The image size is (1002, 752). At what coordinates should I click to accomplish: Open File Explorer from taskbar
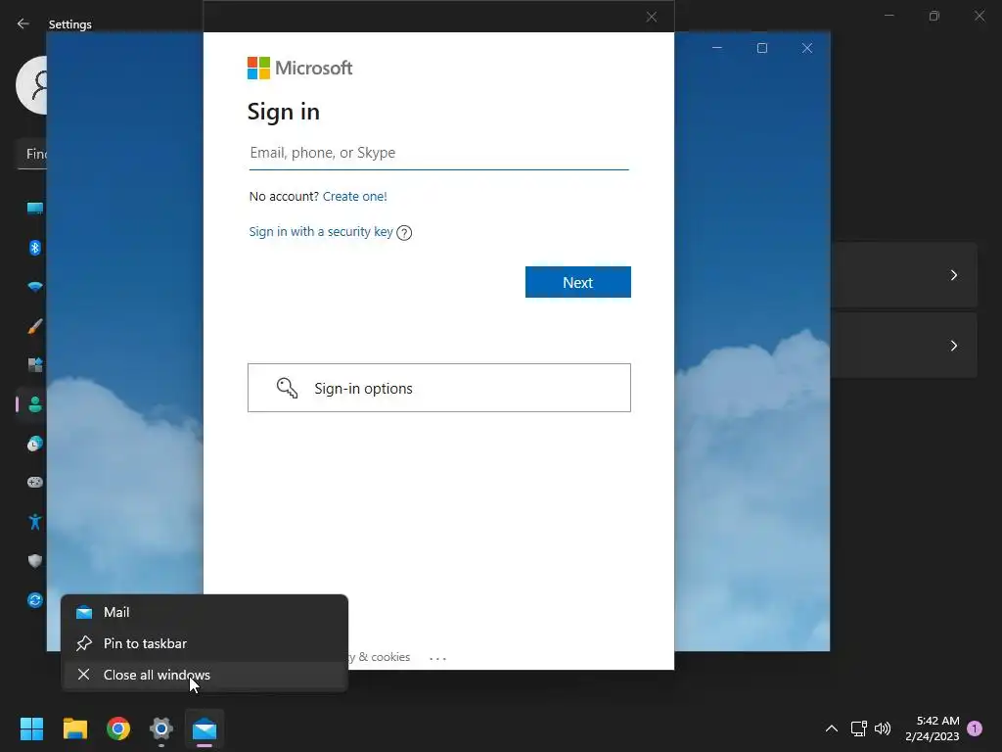74,728
